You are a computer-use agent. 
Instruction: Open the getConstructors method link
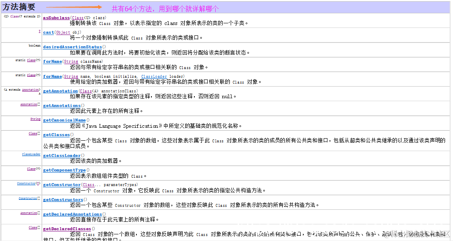(x=63, y=200)
